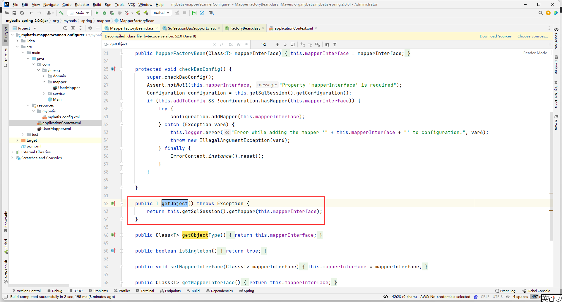Hide the Project panel with minus icon

tap(98, 28)
